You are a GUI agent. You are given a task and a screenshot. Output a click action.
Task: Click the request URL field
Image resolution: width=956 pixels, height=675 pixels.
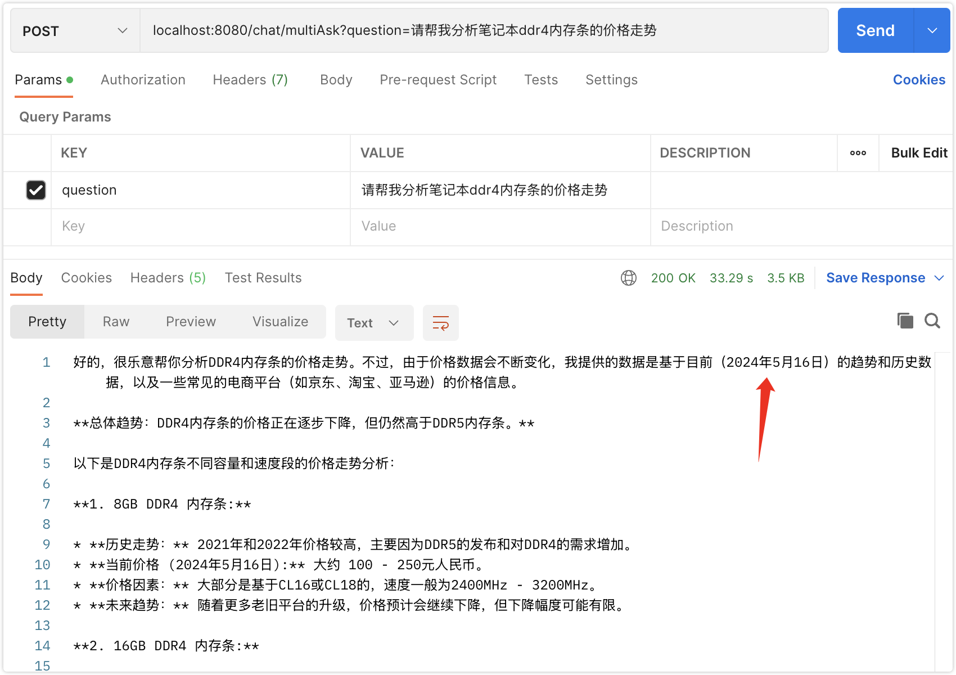coord(484,30)
